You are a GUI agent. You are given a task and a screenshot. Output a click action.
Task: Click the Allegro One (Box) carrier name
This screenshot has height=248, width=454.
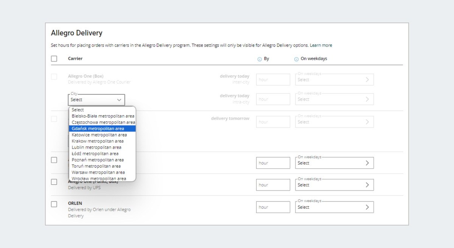pos(86,76)
